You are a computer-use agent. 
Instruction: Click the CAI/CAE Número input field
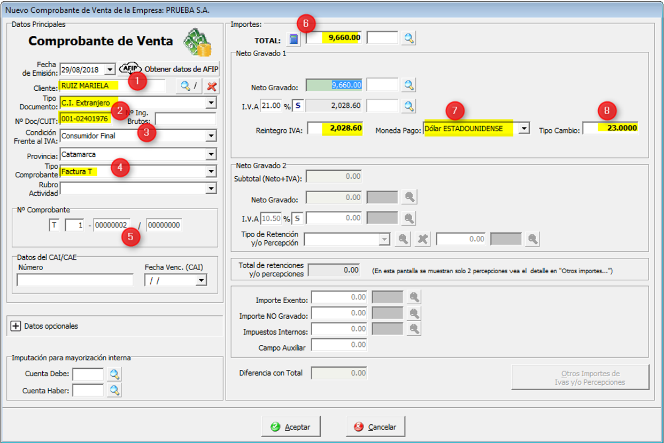[75, 280]
